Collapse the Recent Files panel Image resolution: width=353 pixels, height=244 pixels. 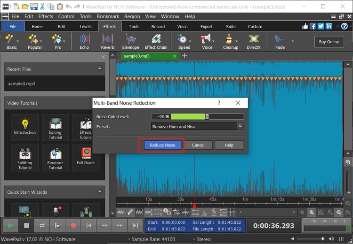99,68
